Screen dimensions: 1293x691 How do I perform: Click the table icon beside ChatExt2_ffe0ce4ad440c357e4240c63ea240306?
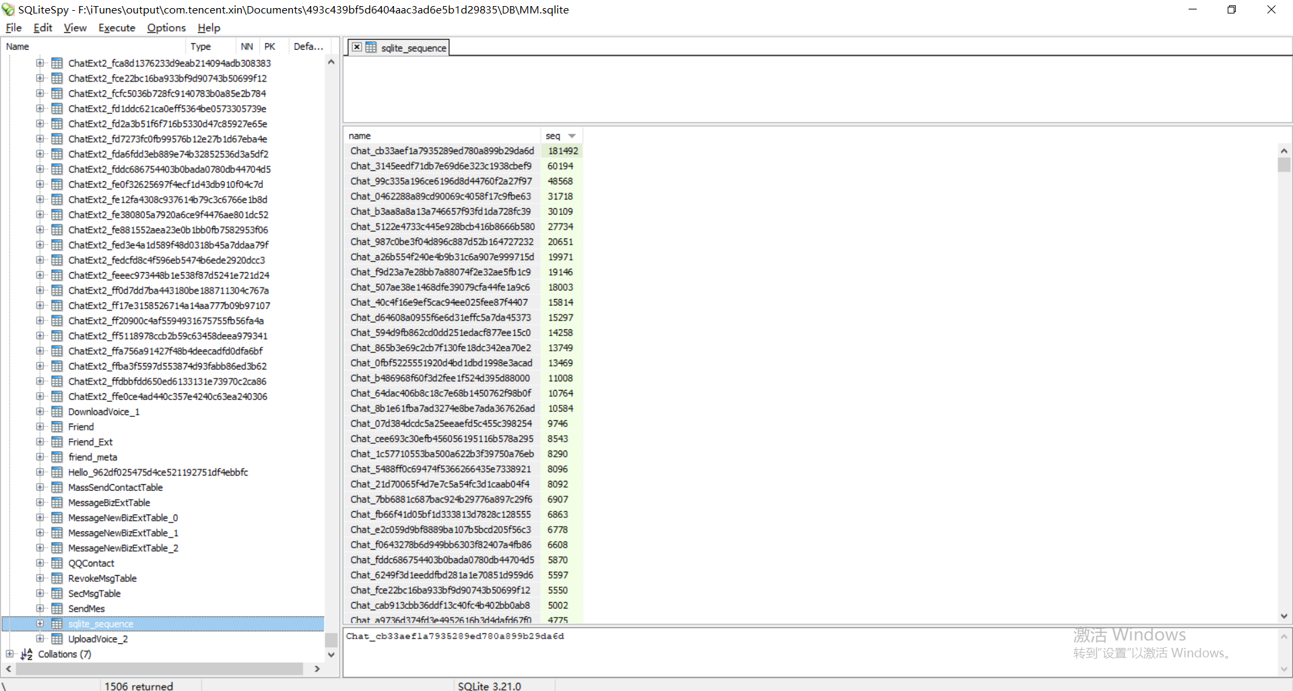57,396
